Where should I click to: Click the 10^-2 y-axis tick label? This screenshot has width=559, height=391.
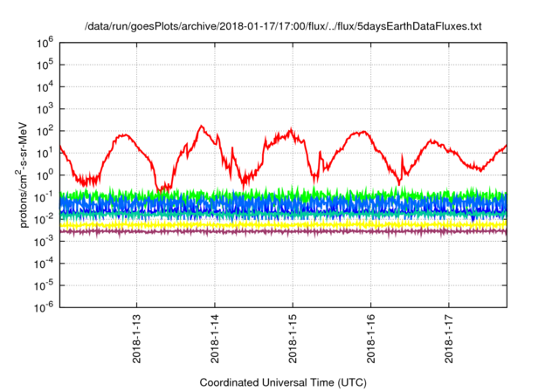point(45,220)
